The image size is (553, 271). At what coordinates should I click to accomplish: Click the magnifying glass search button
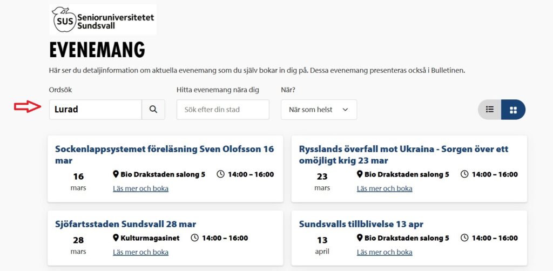tap(153, 110)
